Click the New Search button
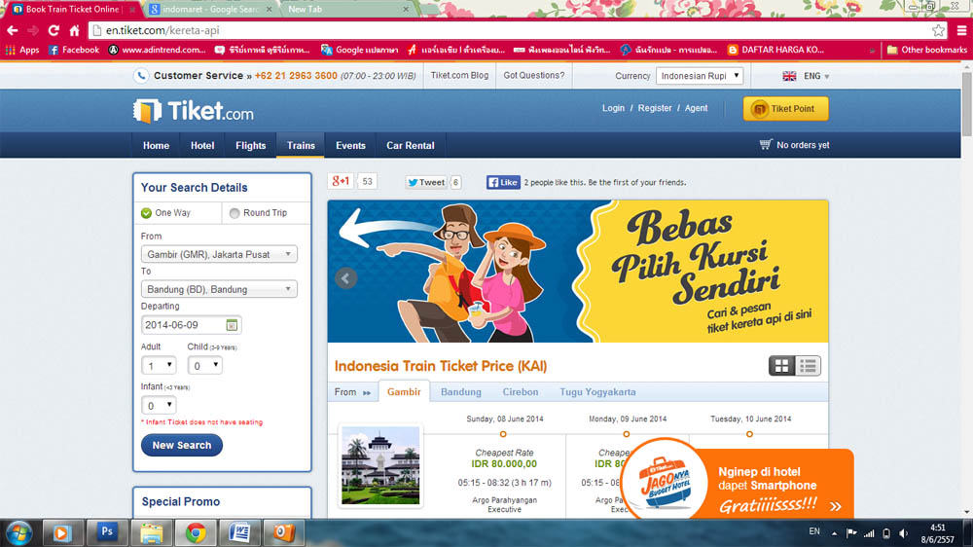 (182, 445)
